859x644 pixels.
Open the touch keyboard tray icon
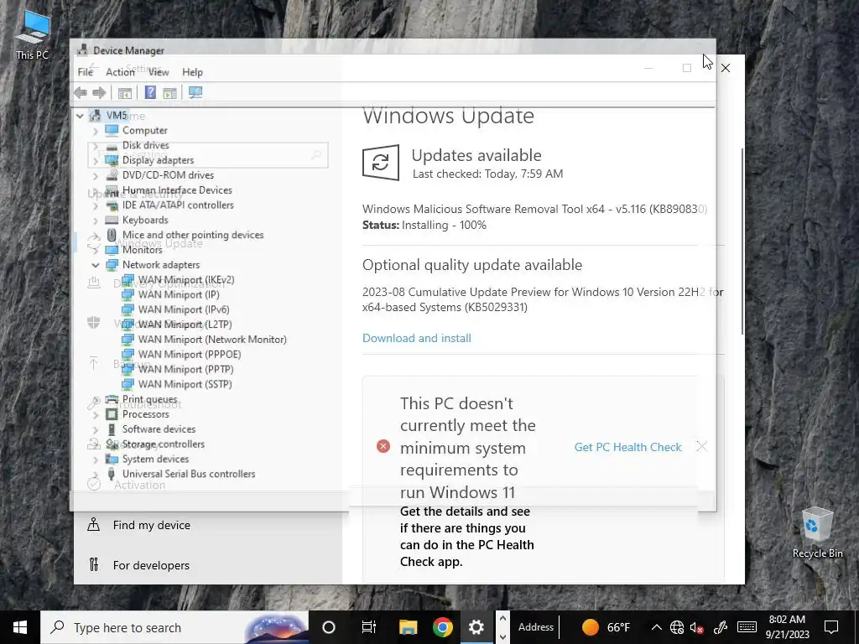point(747,627)
